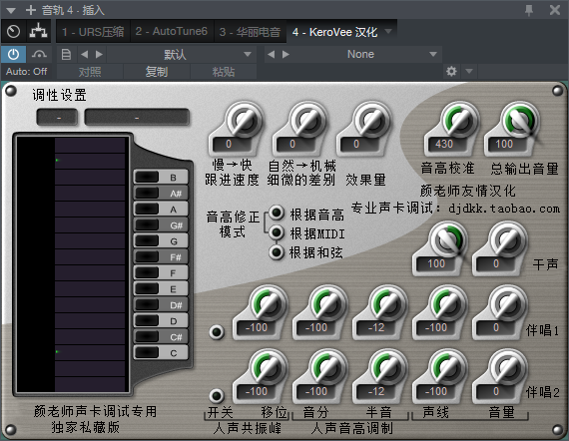Click the 复制 copy button
The height and width of the screenshot is (441, 569).
(x=157, y=72)
